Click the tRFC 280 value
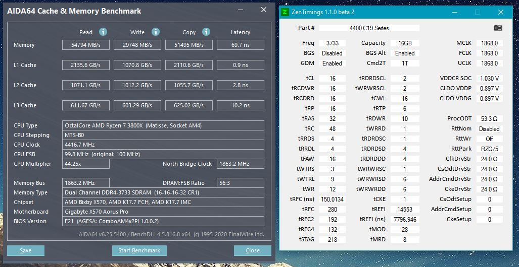Viewport: 519px width, 267px height. [333, 209]
